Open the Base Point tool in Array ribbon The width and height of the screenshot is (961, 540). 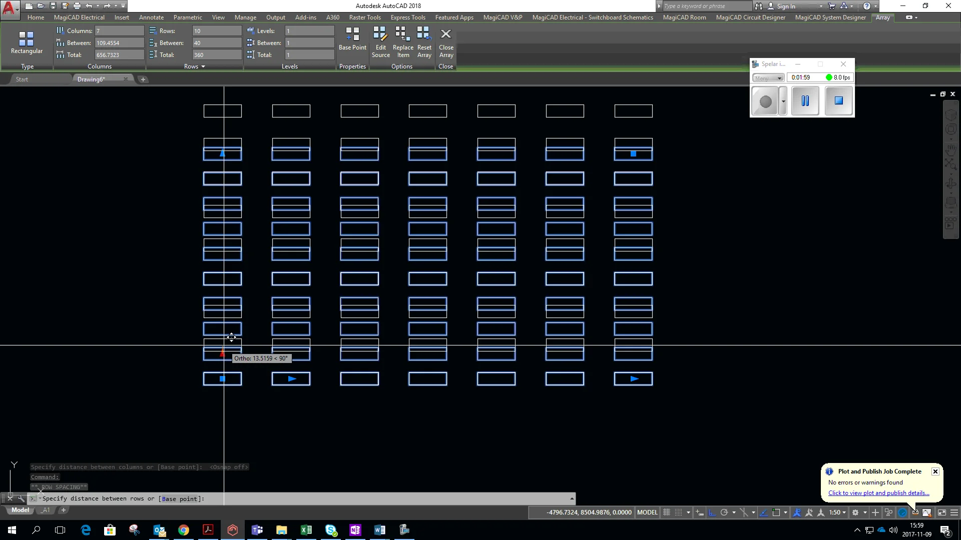click(352, 40)
